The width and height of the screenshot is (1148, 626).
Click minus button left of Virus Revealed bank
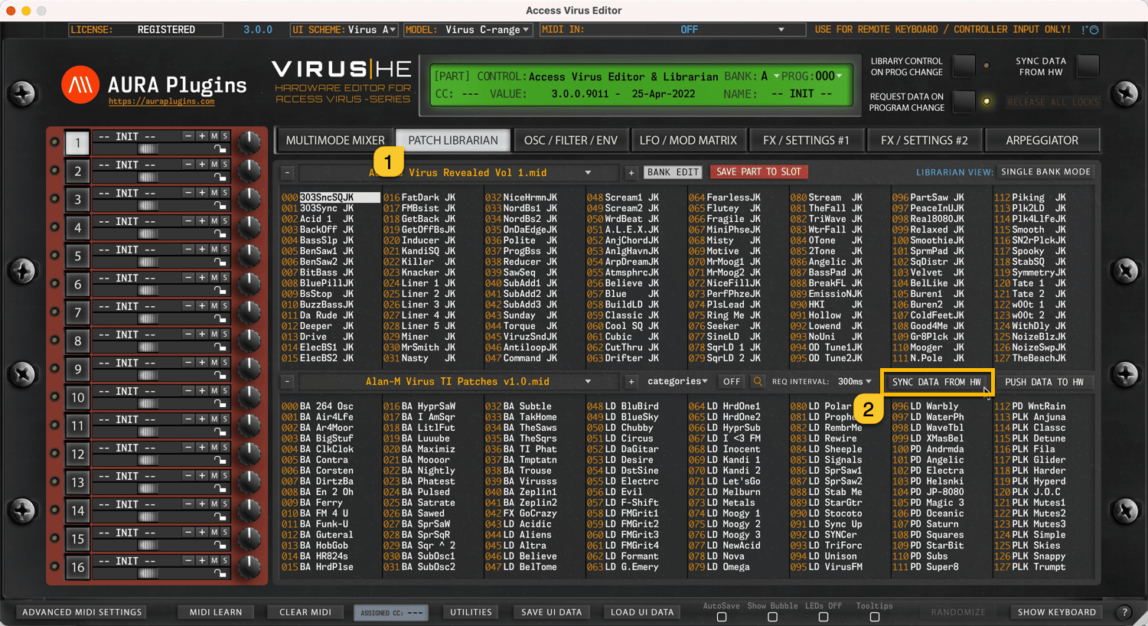pyautogui.click(x=287, y=173)
